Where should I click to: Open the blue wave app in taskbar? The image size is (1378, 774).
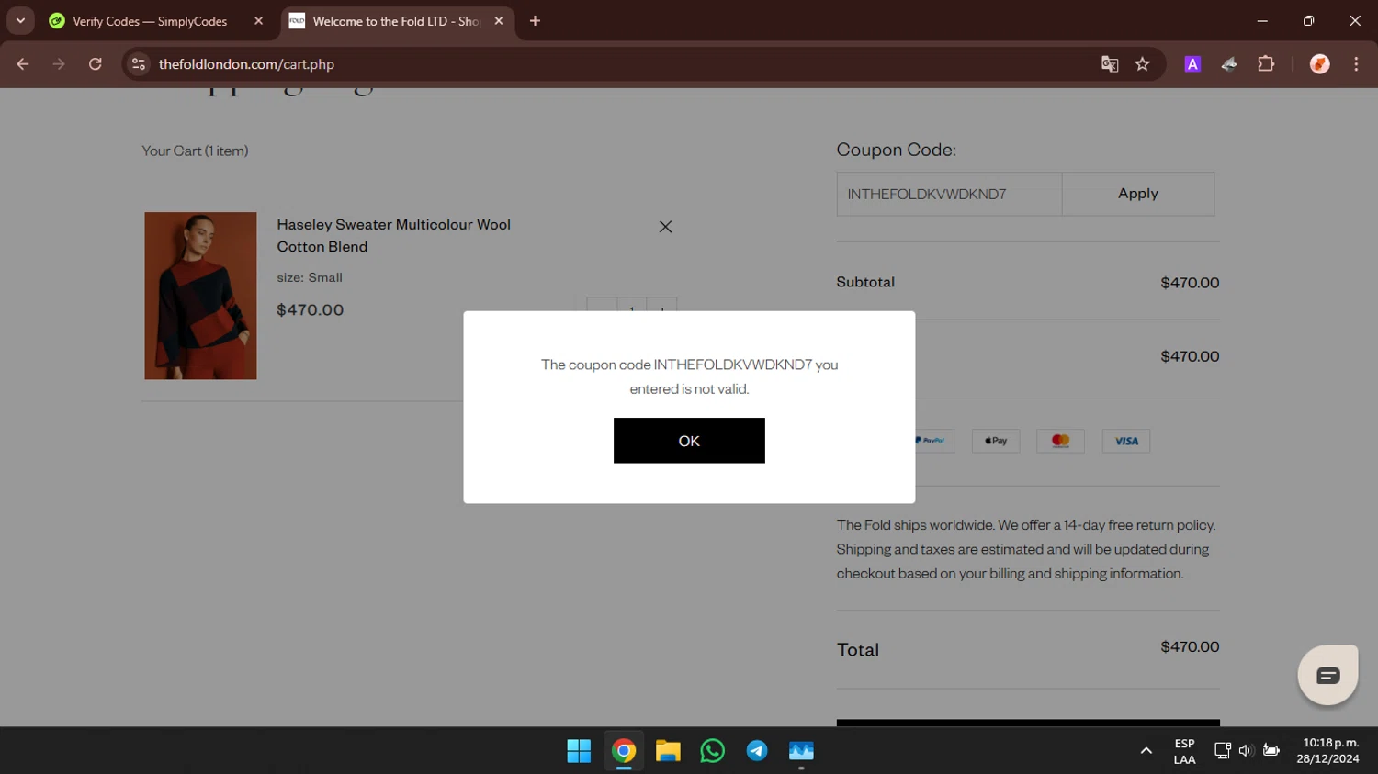[801, 751]
